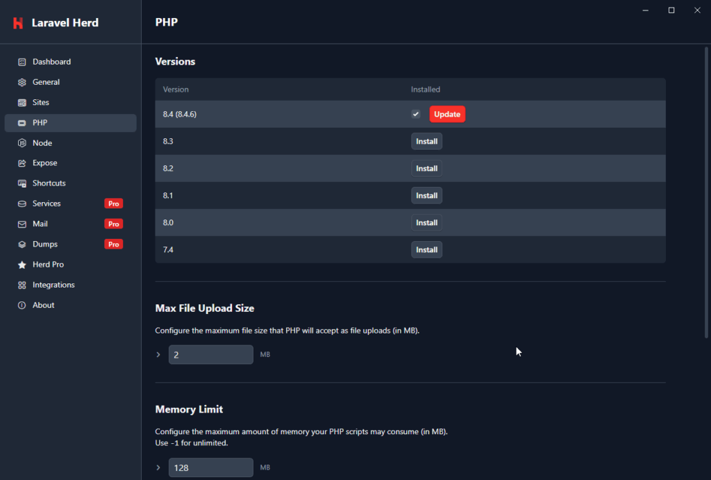Click the Node hexagon icon
The width and height of the screenshot is (711, 480).
tap(22, 143)
